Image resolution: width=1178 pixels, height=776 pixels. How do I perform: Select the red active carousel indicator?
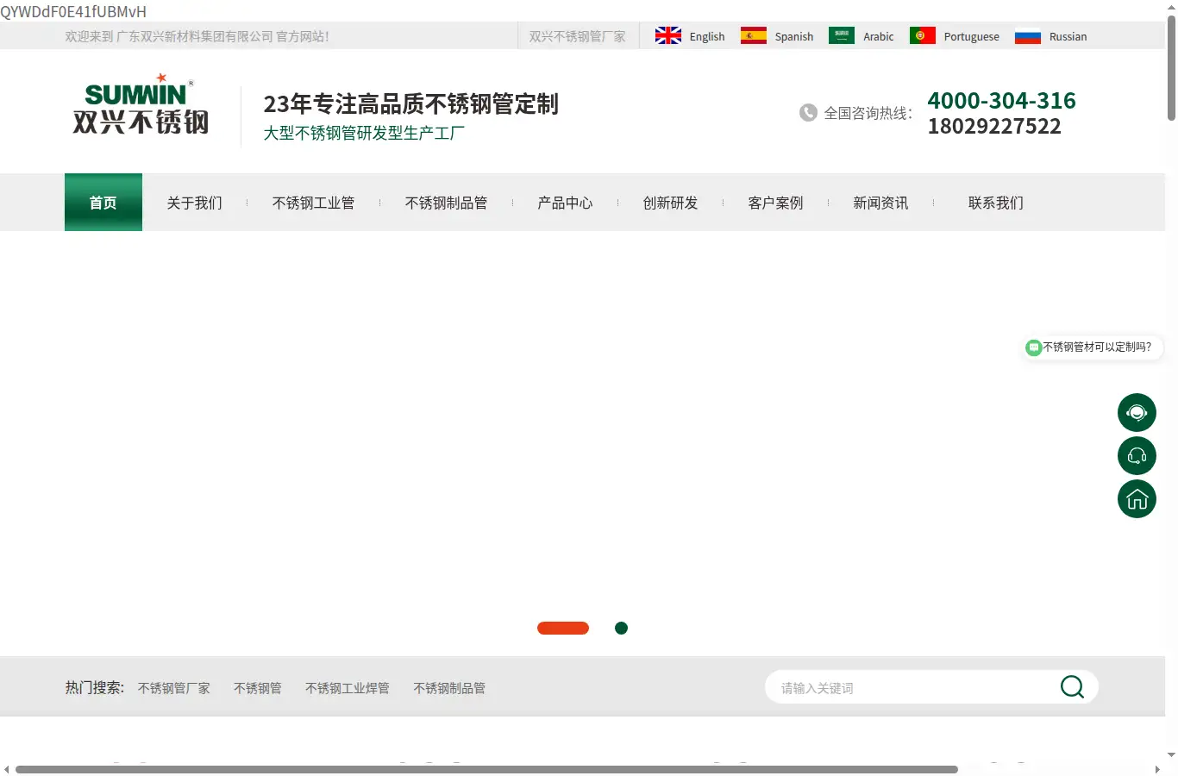pos(563,628)
